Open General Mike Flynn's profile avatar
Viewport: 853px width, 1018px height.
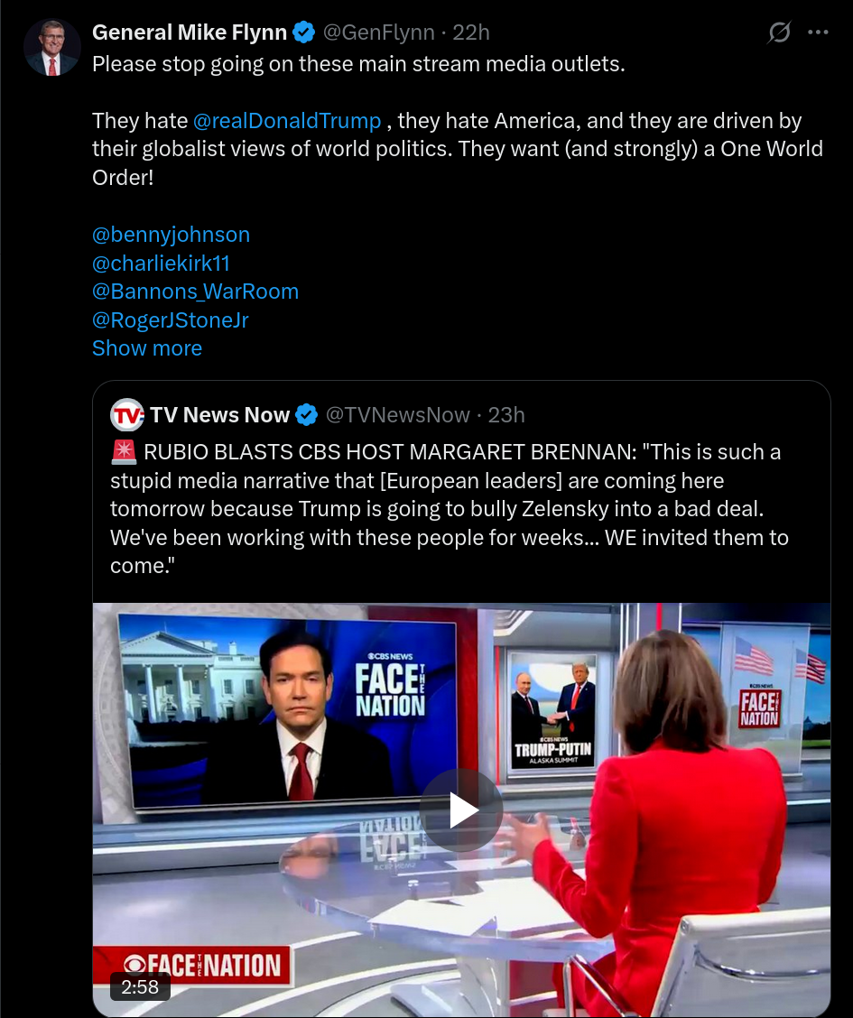[52, 48]
